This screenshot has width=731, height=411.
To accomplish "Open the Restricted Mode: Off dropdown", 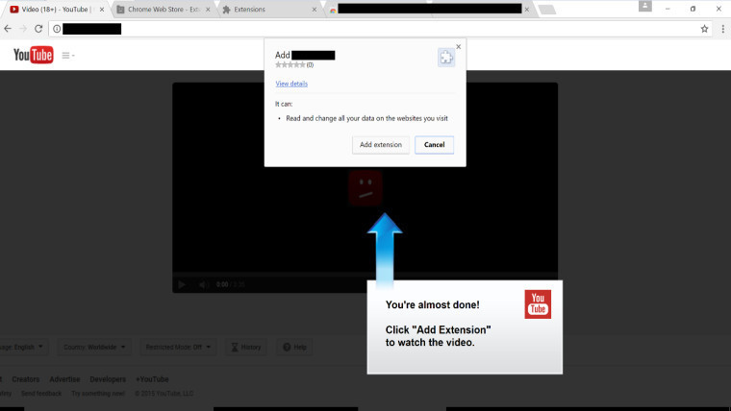I will [x=178, y=347].
